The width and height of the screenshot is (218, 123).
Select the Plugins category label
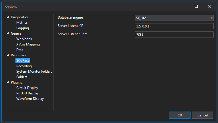coord(16,82)
